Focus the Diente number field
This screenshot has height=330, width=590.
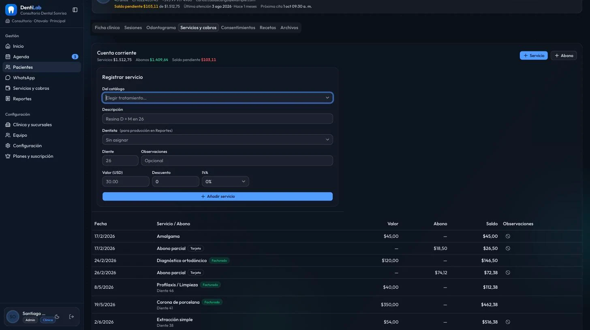tap(120, 161)
